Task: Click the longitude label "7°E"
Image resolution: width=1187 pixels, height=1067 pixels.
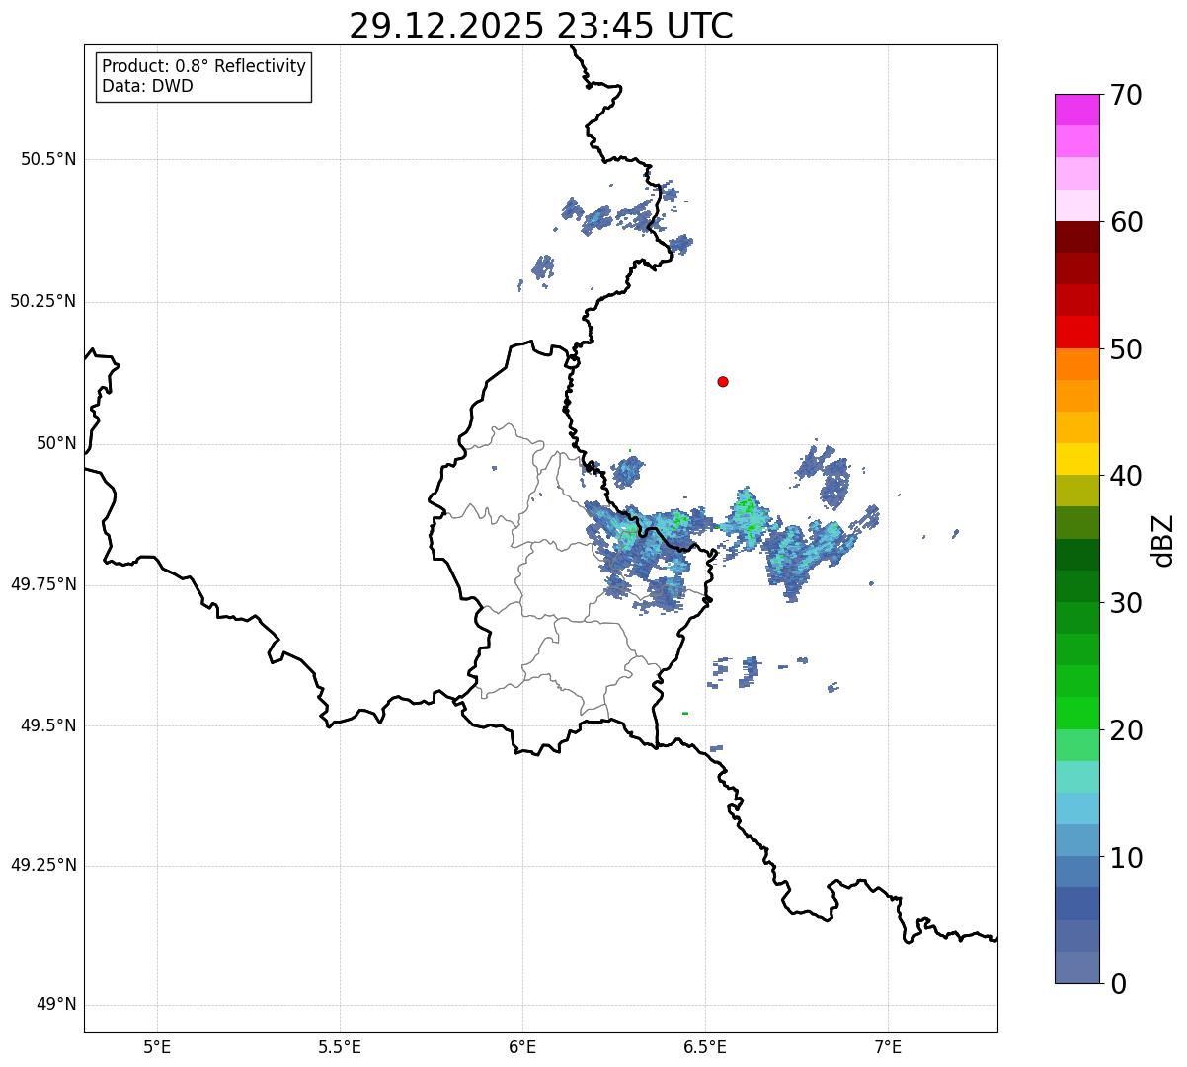Action: (x=889, y=1046)
